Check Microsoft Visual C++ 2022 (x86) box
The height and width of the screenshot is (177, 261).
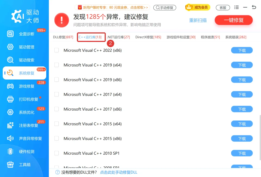pos(57,50)
